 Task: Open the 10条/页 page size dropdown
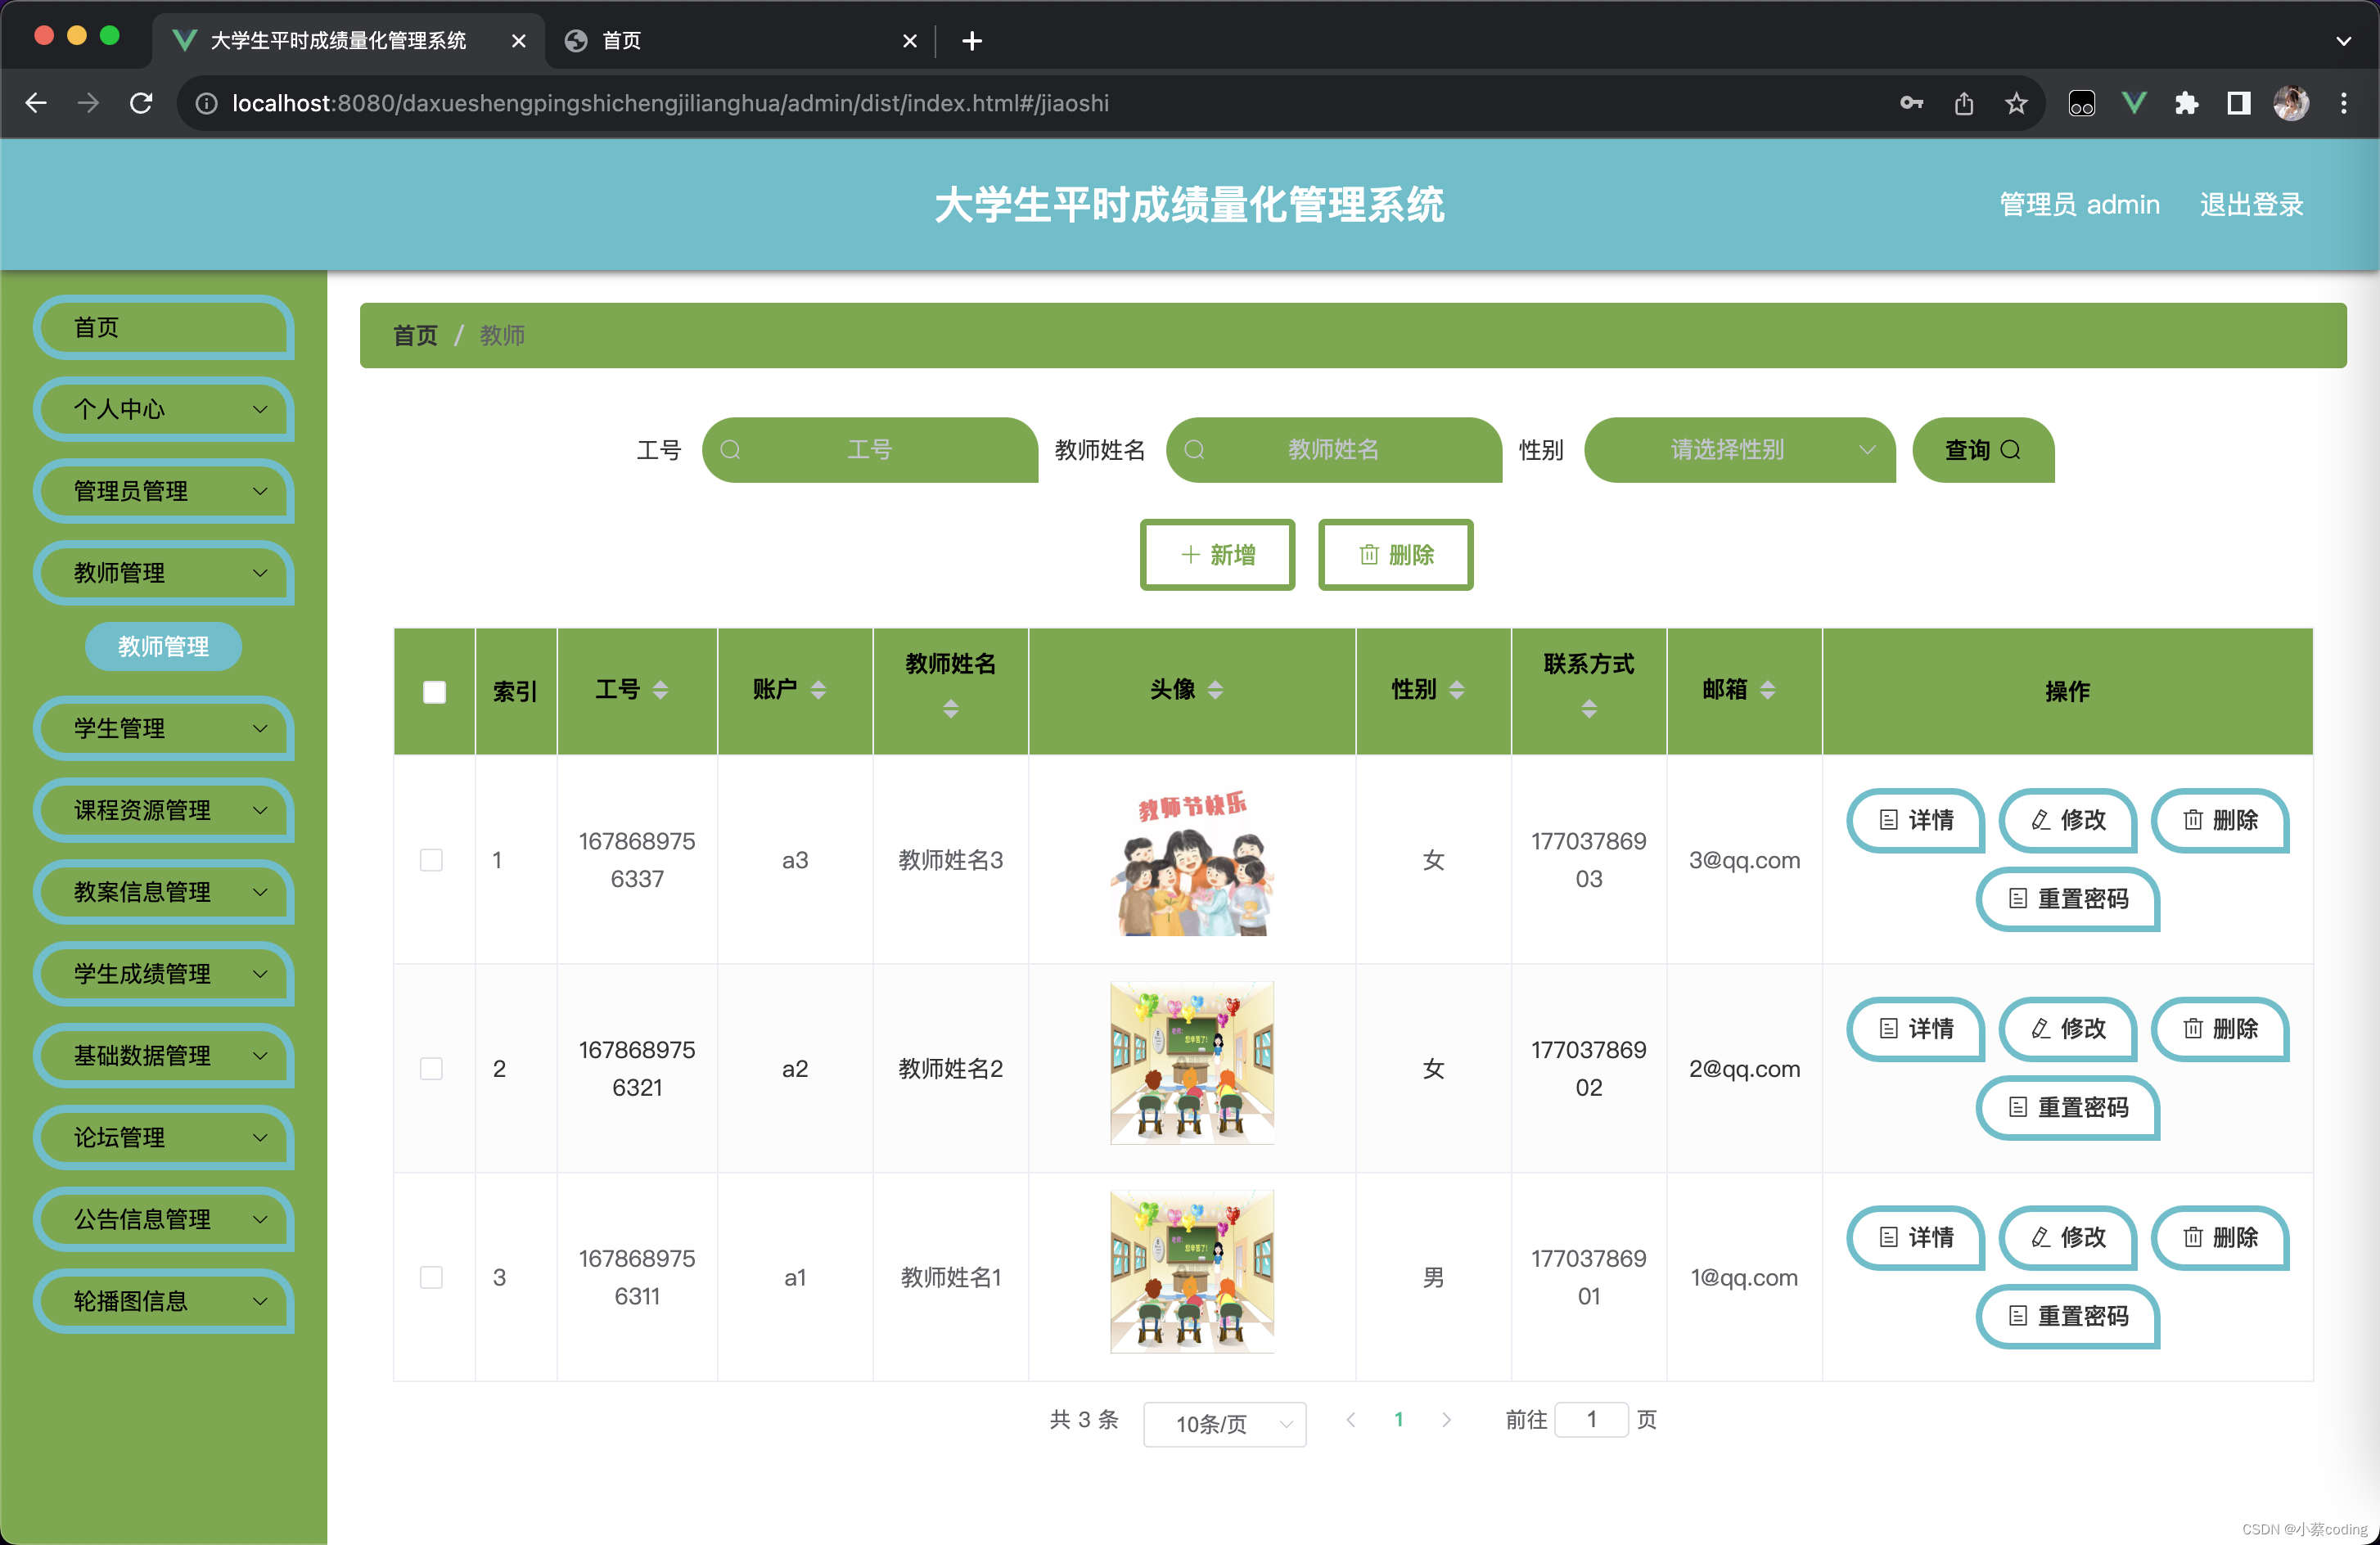pos(1224,1424)
